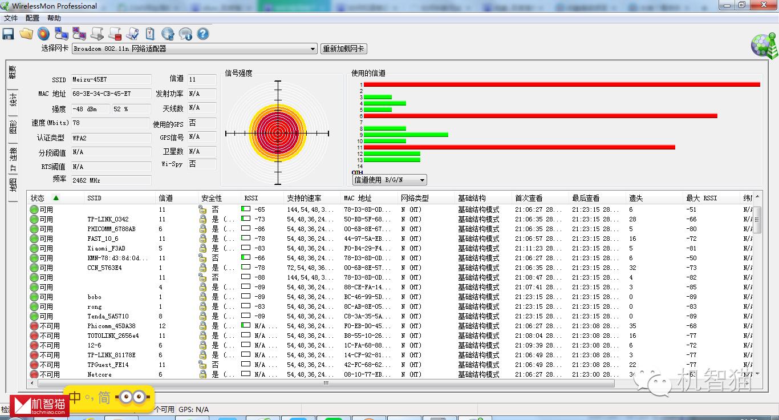This screenshot has height=420, width=779.
Task: Switch to the 统计 side tab
Action: point(13,100)
